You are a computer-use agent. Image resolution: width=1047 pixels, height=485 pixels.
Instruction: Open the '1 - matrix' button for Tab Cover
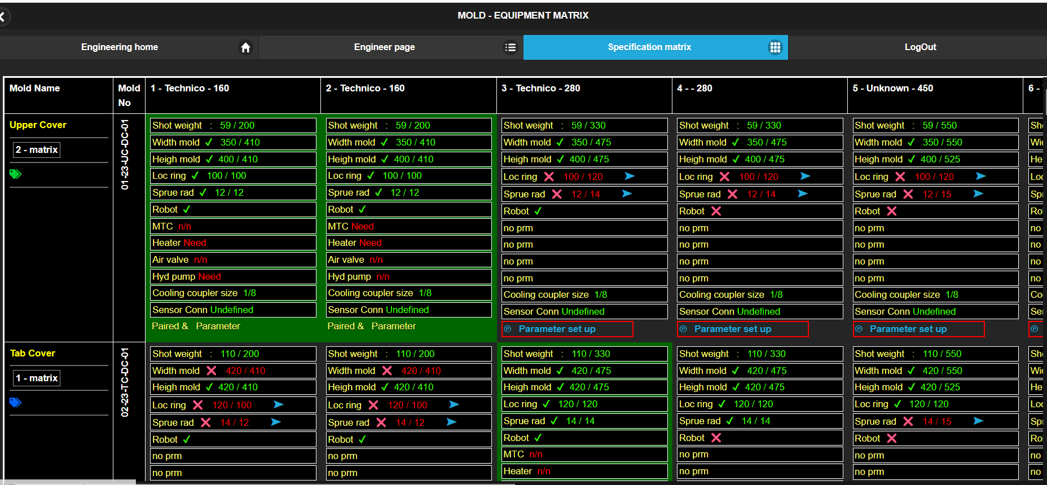37,378
